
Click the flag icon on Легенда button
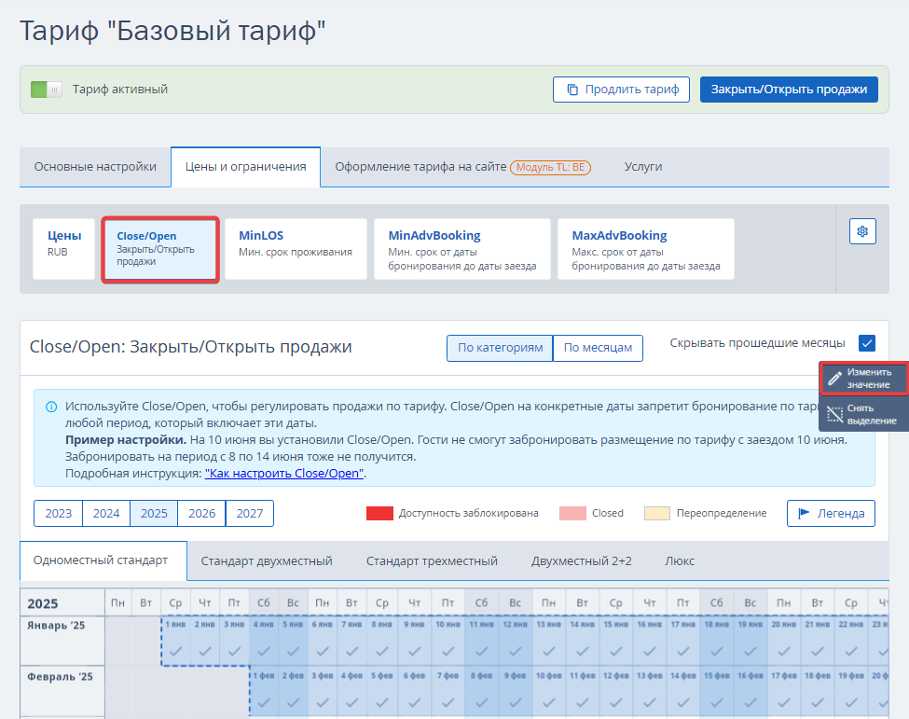pos(803,514)
